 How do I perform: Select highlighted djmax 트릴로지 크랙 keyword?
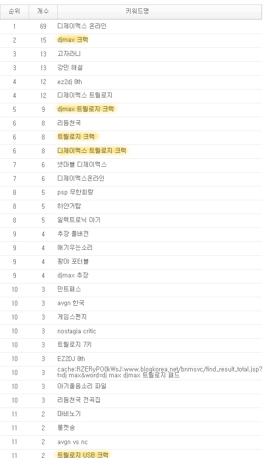[86, 109]
